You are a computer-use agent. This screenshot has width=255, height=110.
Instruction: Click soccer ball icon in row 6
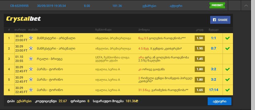click(31, 90)
